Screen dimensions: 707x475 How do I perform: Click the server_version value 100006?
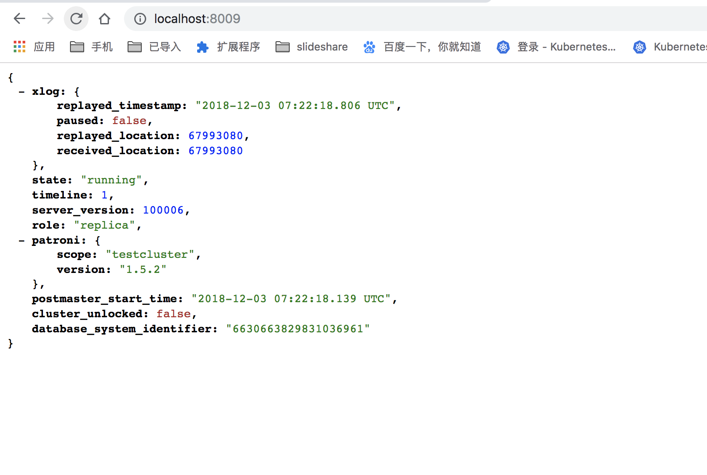[163, 210]
